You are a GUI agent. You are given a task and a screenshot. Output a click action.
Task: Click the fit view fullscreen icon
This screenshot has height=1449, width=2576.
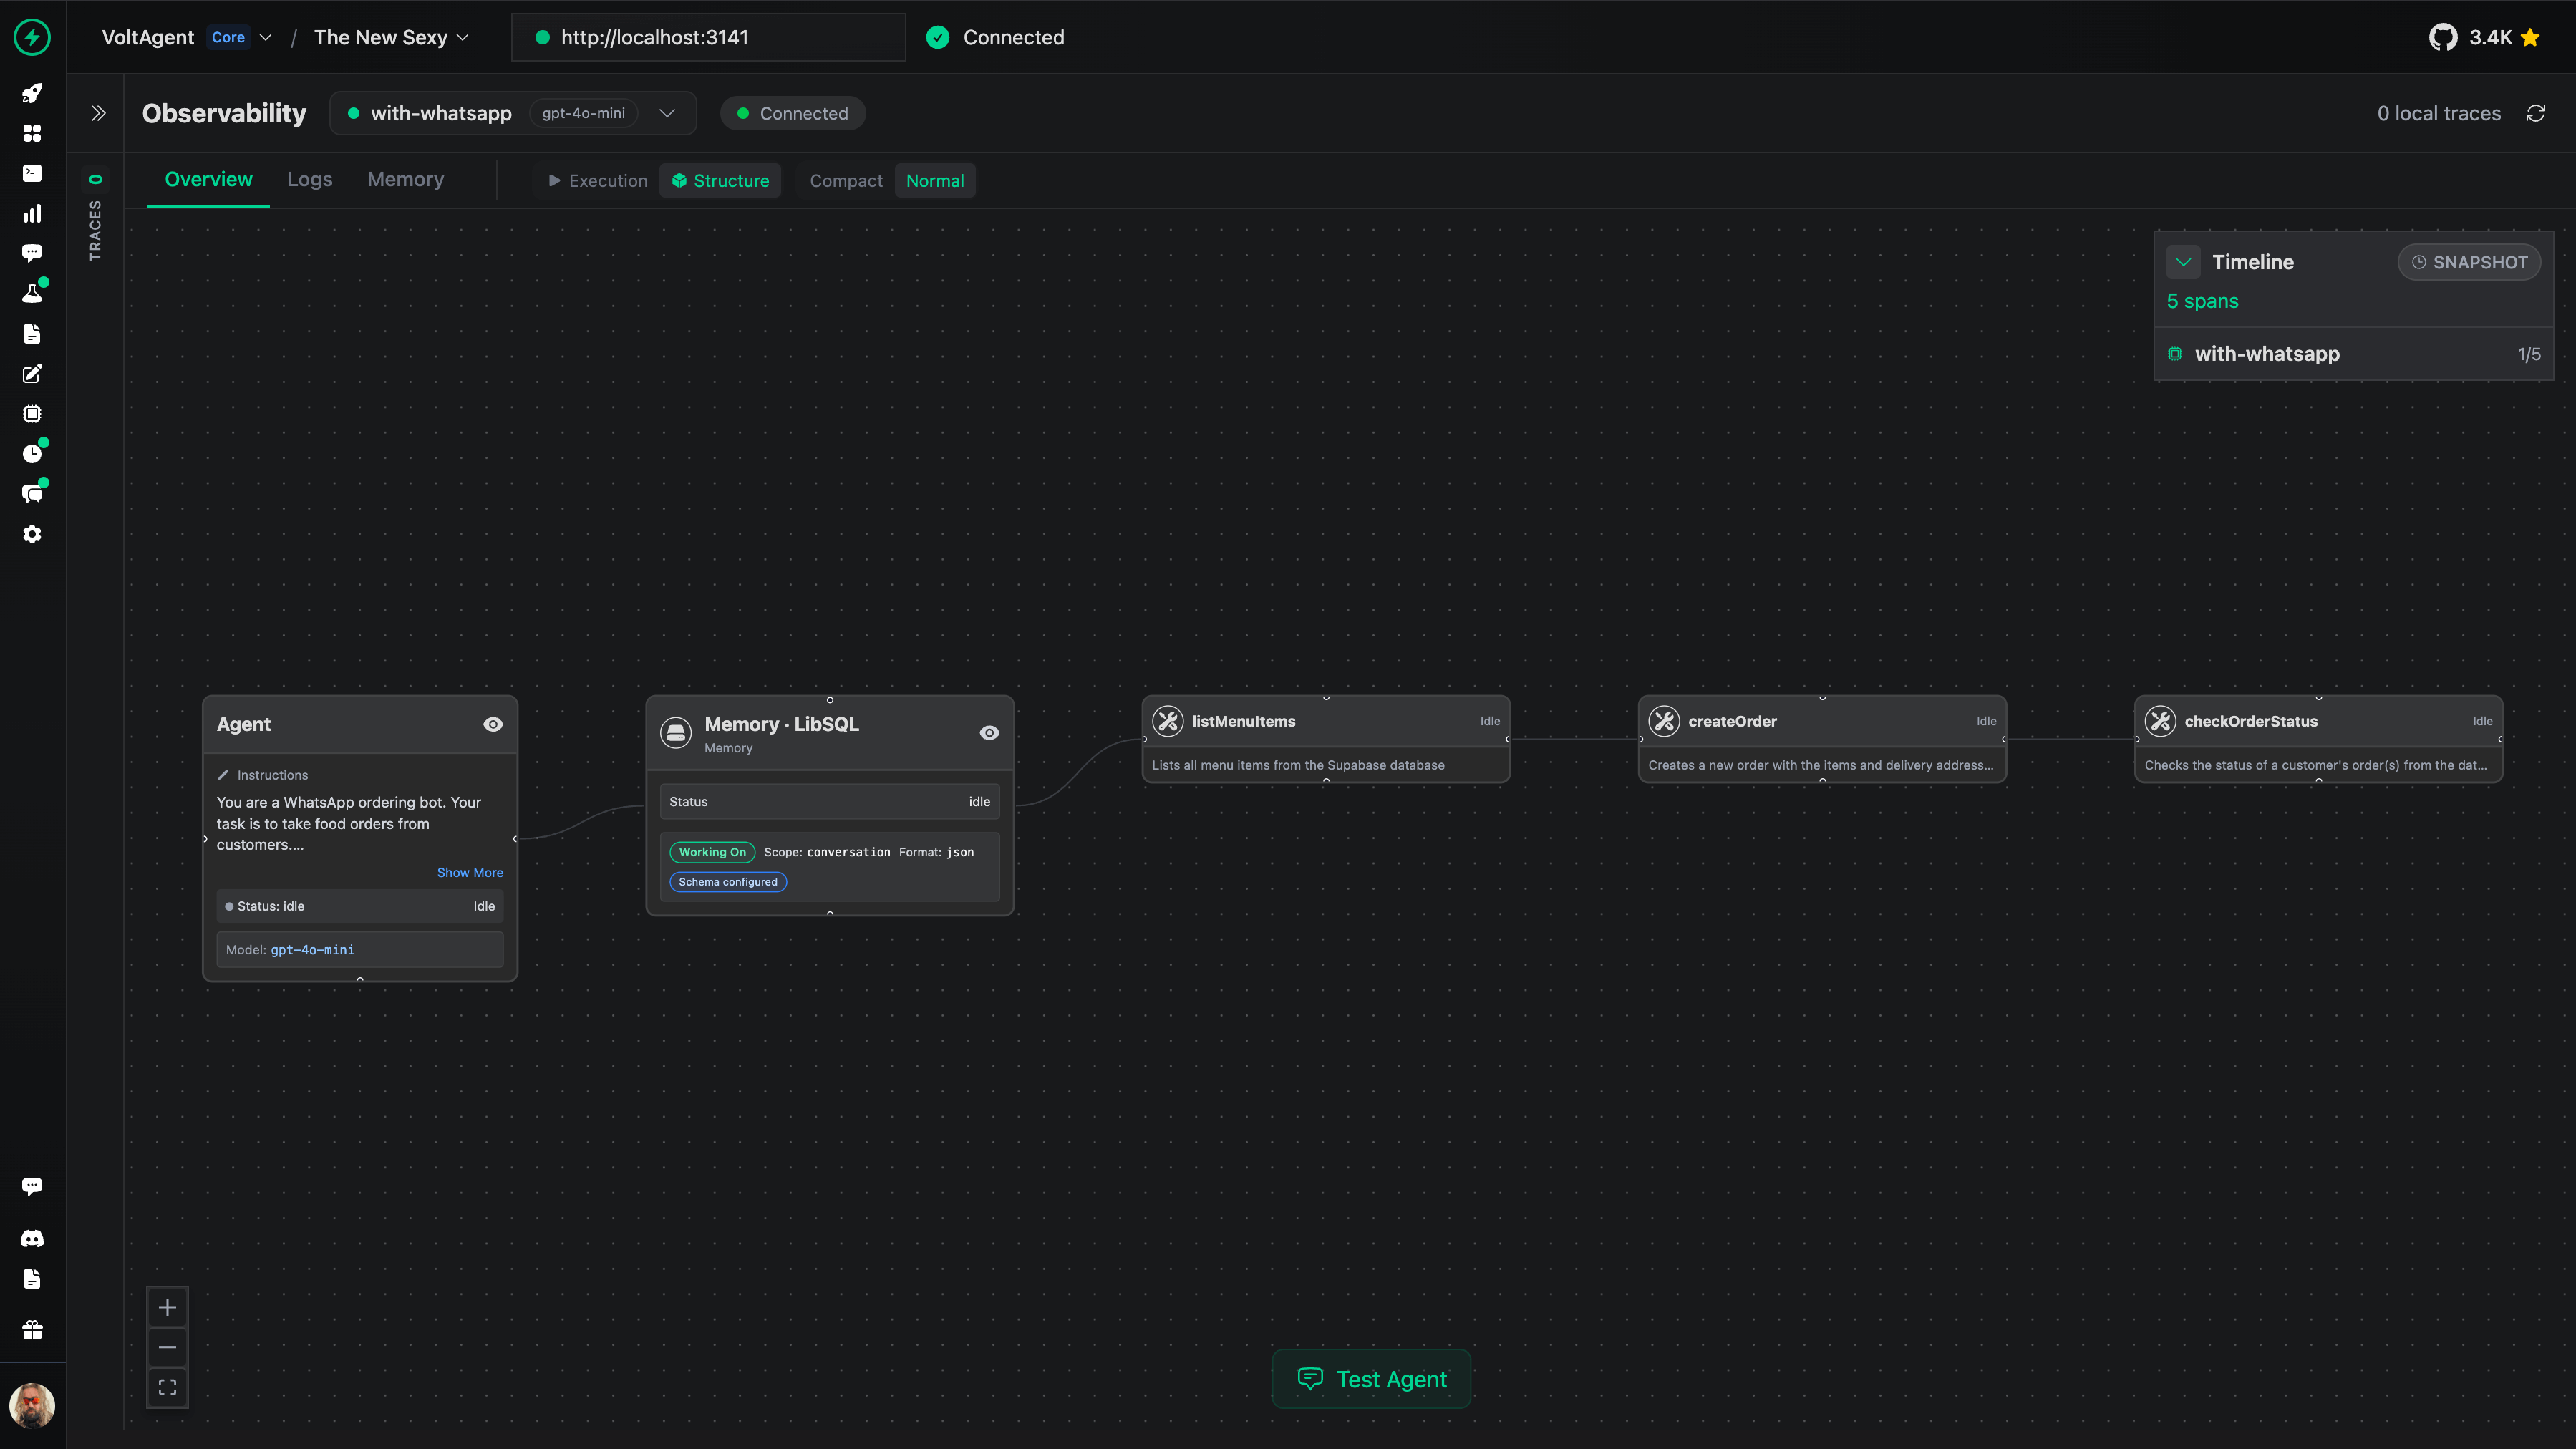167,1387
